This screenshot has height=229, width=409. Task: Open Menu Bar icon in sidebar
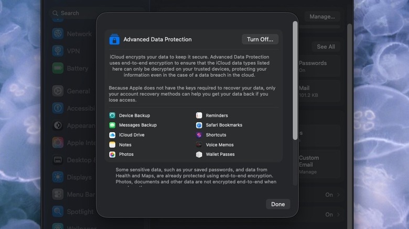click(x=58, y=194)
